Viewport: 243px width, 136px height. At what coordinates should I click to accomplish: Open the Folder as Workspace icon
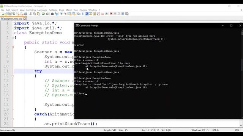pyautogui.click(x=103, y=14)
